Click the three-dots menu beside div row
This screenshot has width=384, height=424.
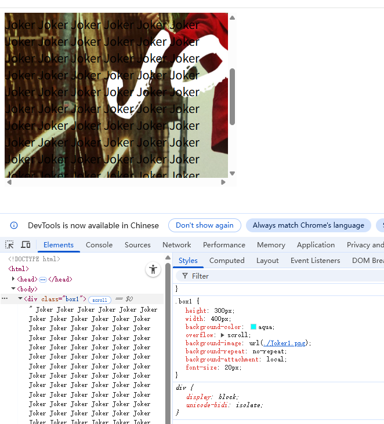click(5, 299)
